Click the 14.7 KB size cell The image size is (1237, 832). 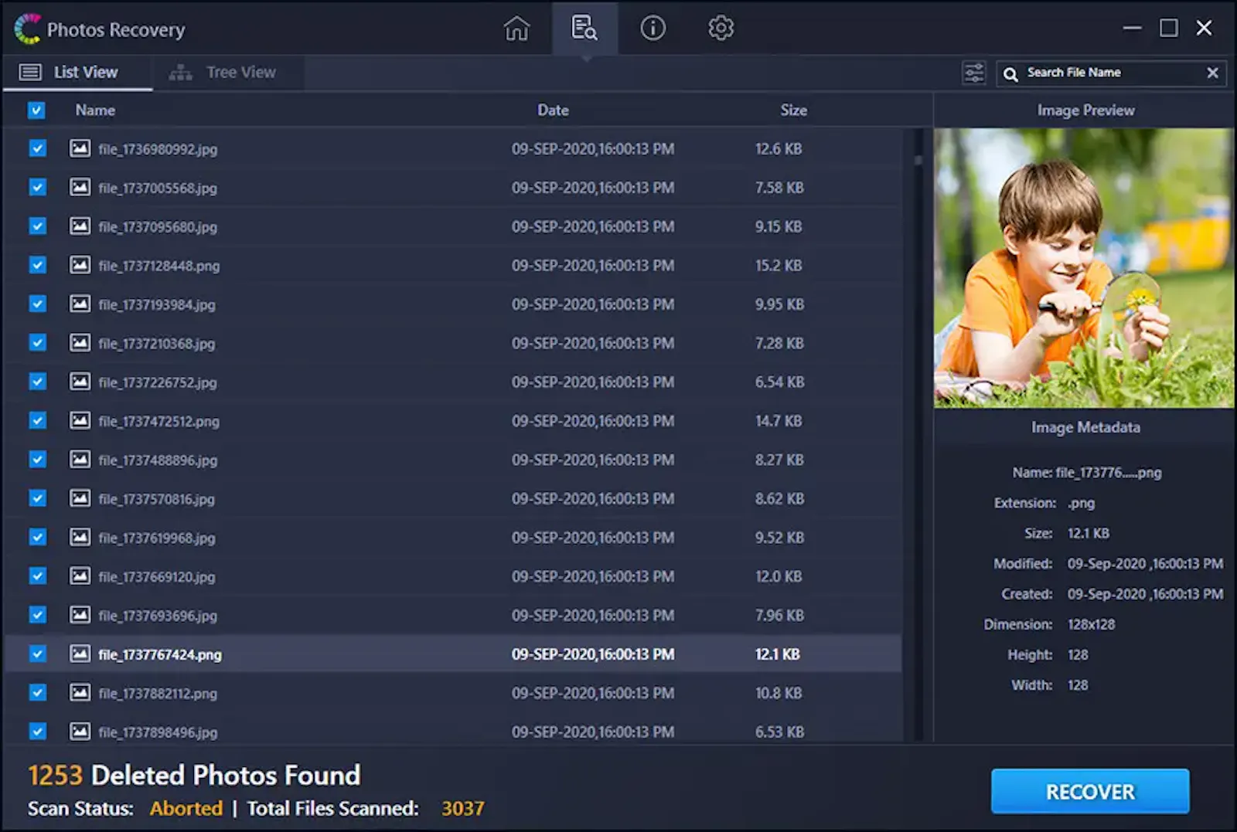pos(779,421)
